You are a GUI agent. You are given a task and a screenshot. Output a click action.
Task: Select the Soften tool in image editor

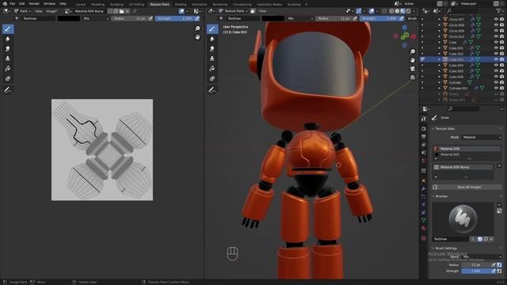click(x=8, y=39)
